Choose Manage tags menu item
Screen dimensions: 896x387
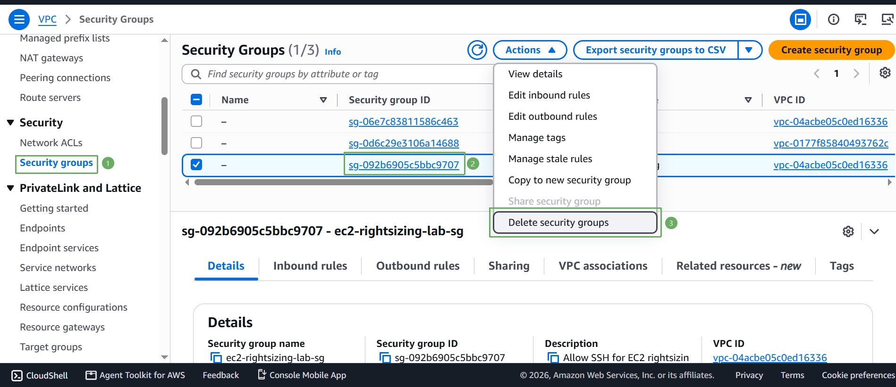575,138
